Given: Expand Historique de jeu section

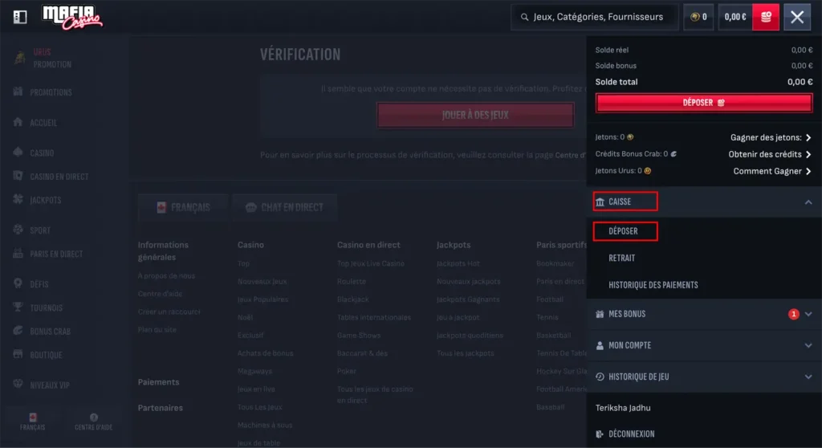Looking at the screenshot, I should click(808, 377).
